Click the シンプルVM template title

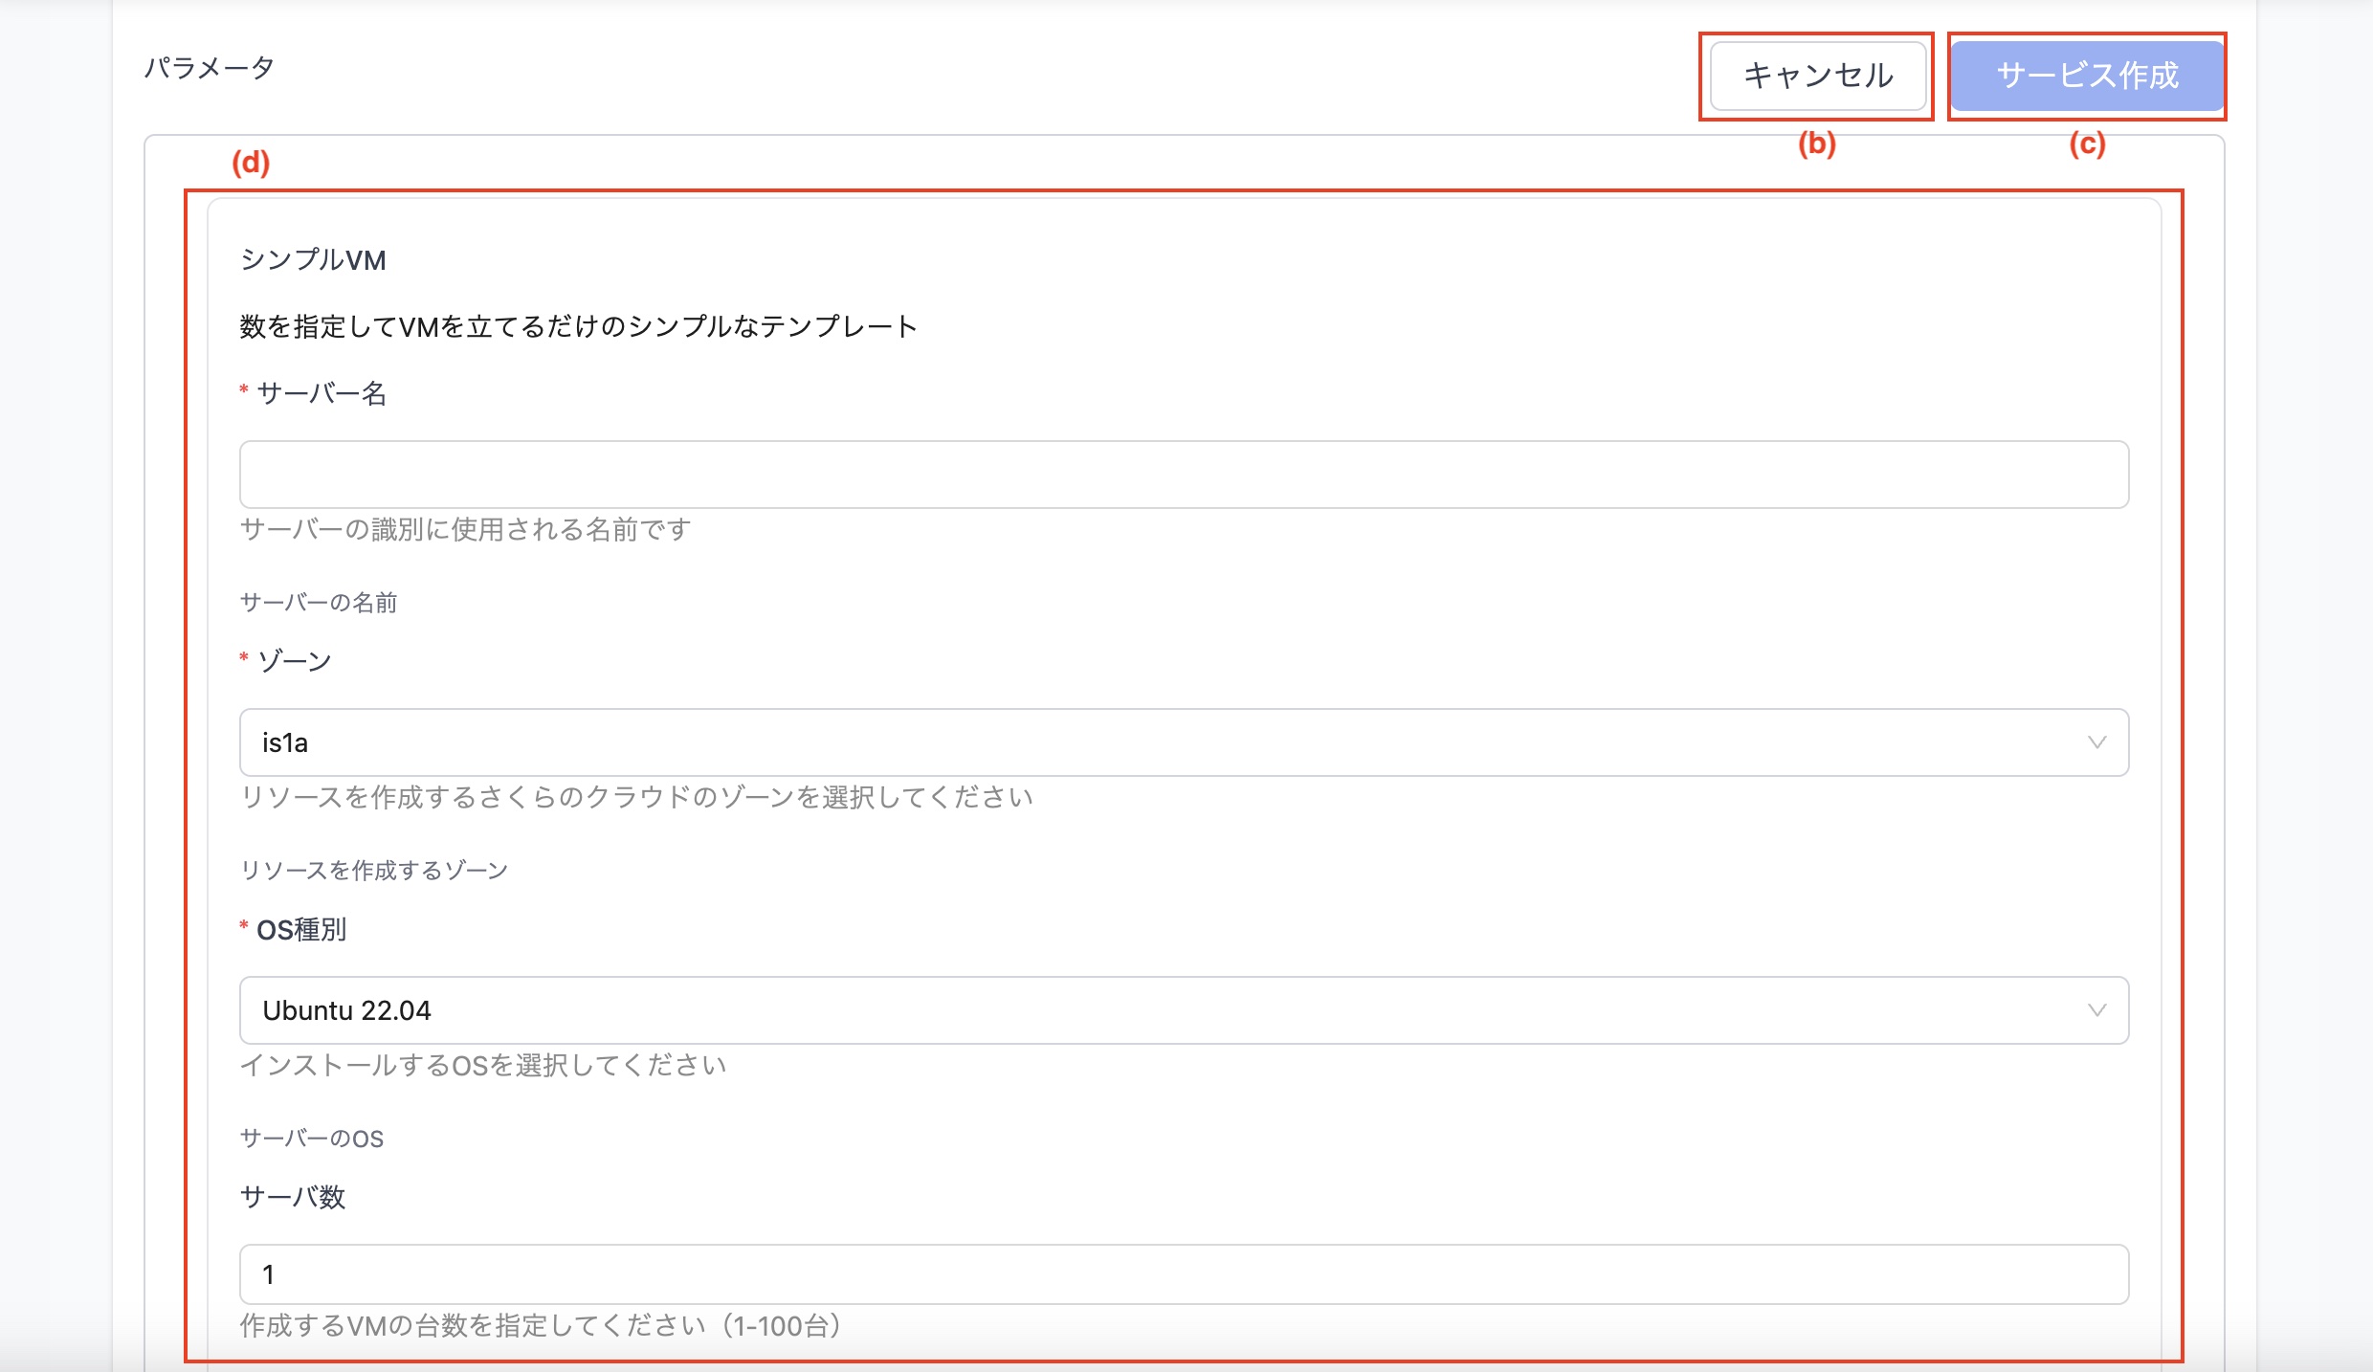click(313, 259)
